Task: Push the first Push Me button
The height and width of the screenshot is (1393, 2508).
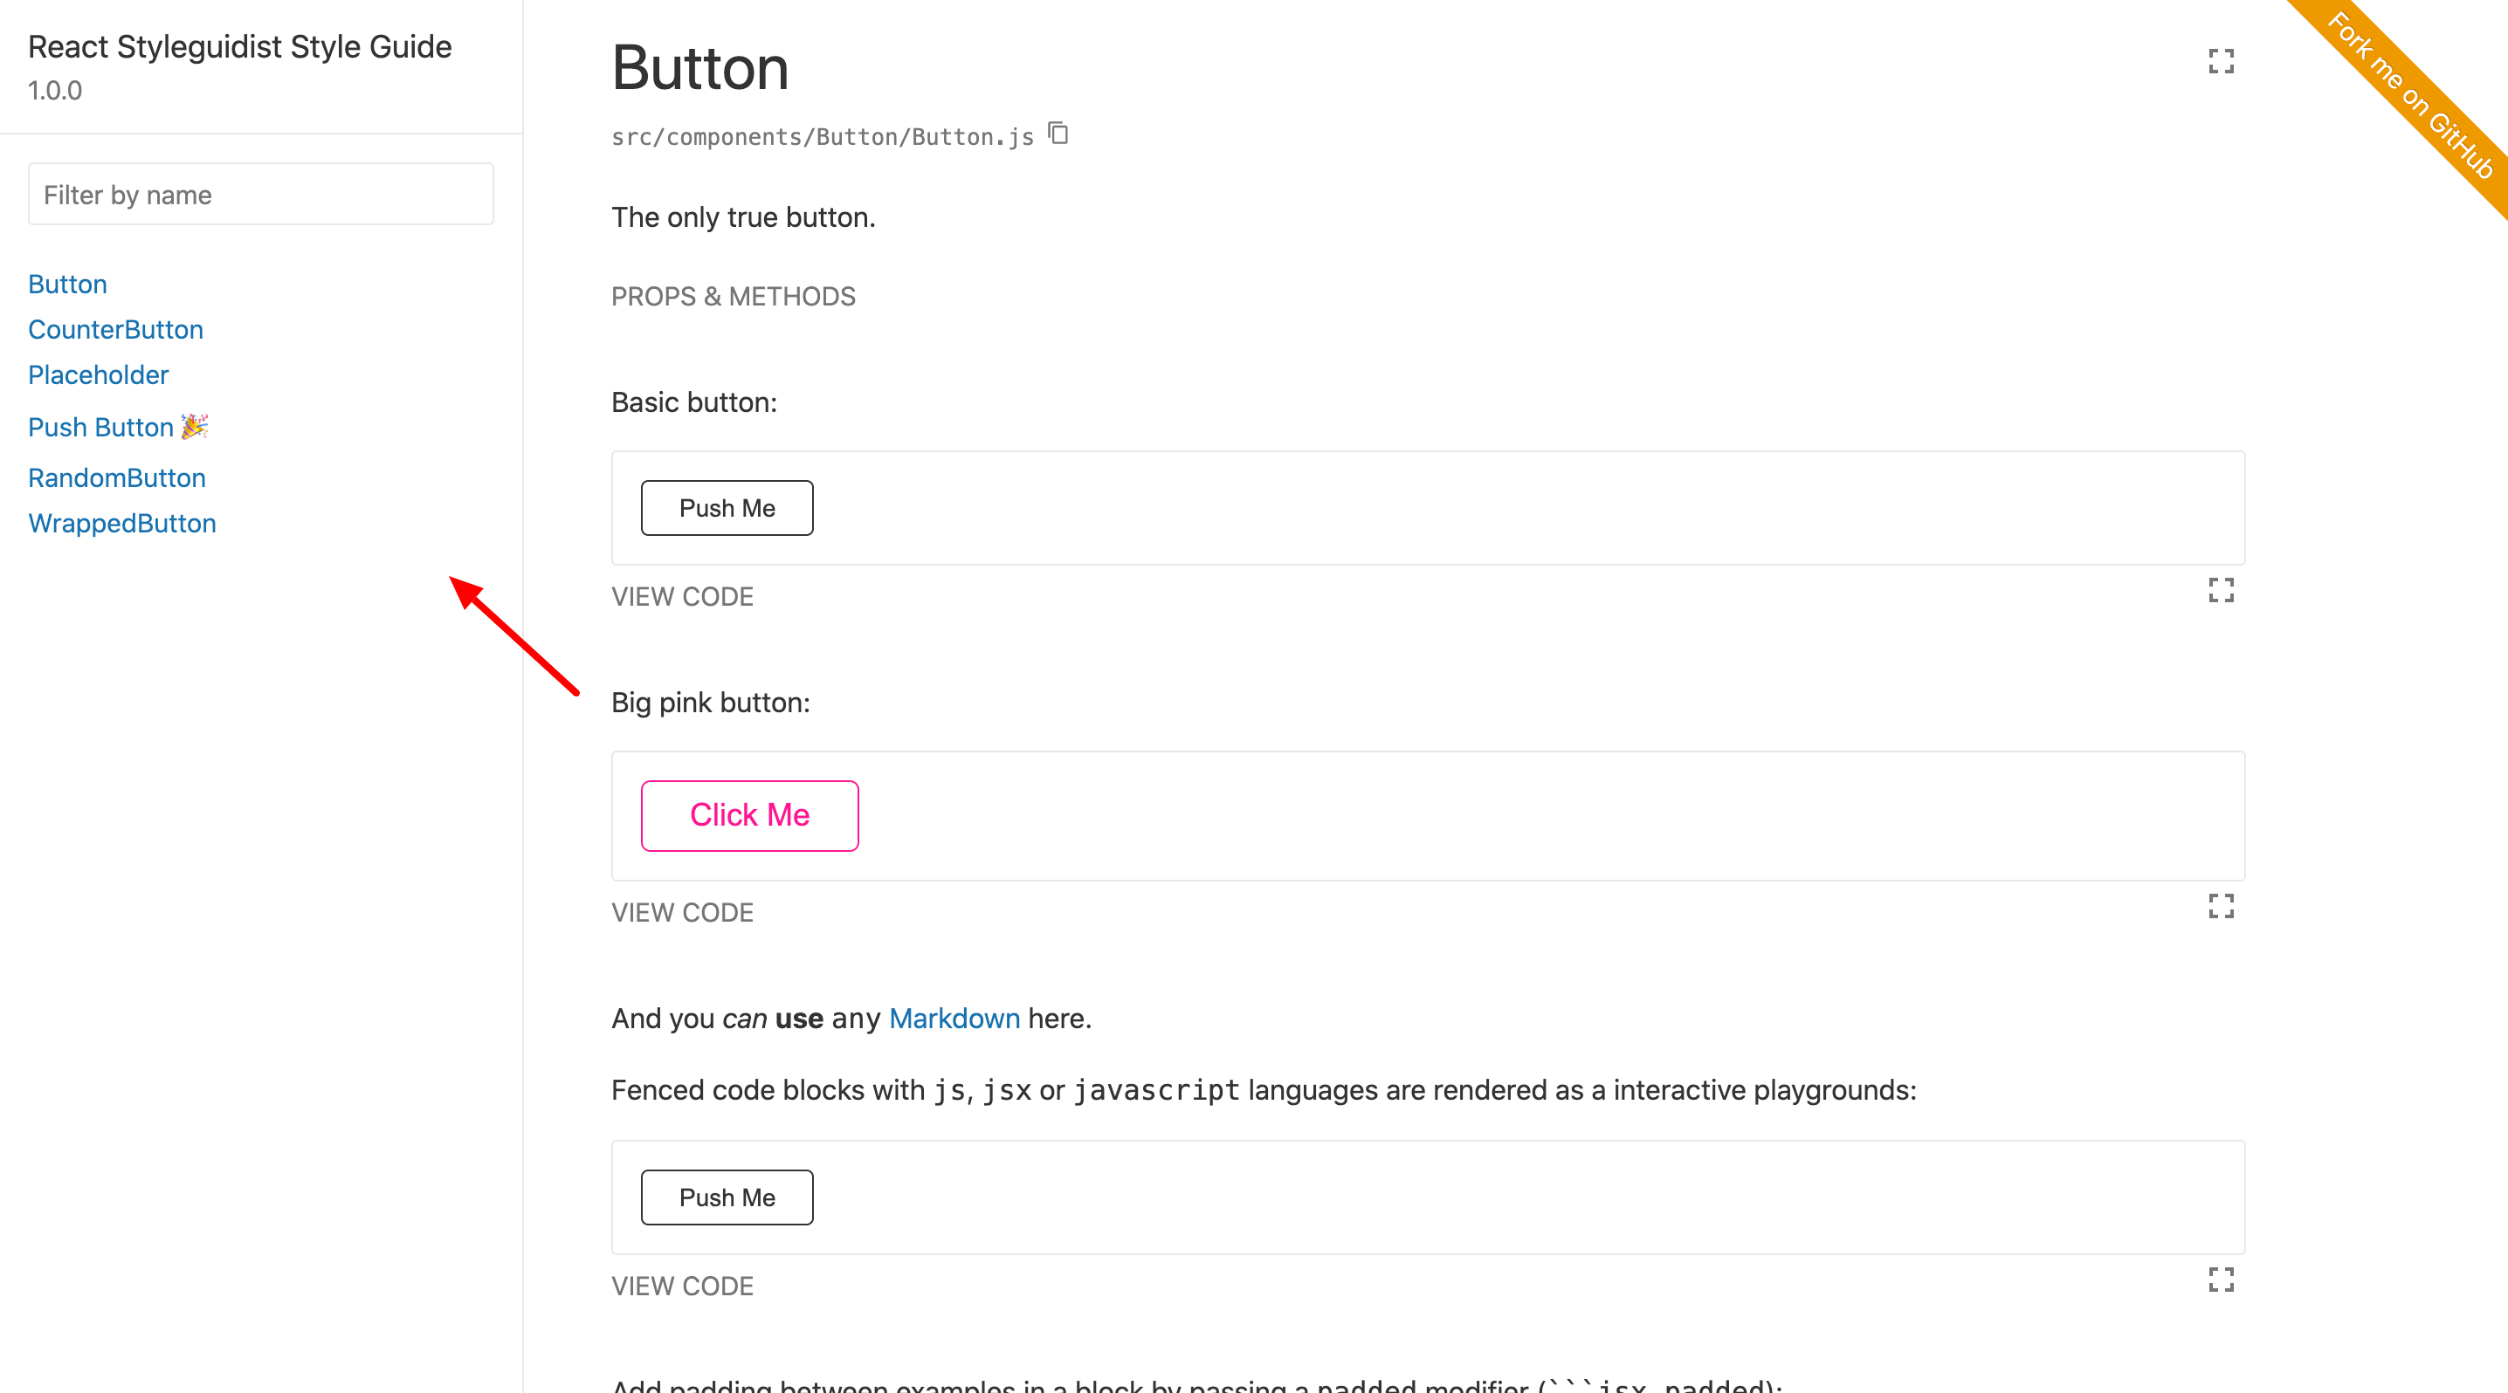Action: coord(727,507)
